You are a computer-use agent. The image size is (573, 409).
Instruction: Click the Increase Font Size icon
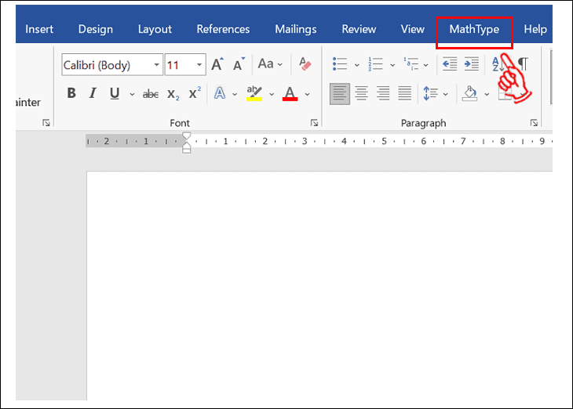[217, 64]
